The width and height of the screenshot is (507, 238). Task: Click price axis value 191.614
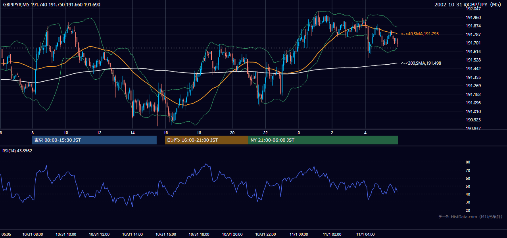[473, 52]
